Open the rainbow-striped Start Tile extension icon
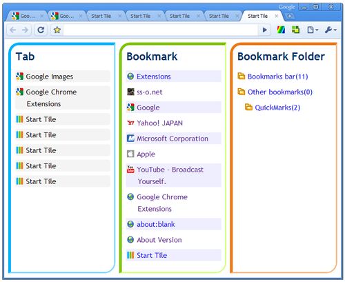This screenshot has width=345, height=282. click(x=281, y=30)
